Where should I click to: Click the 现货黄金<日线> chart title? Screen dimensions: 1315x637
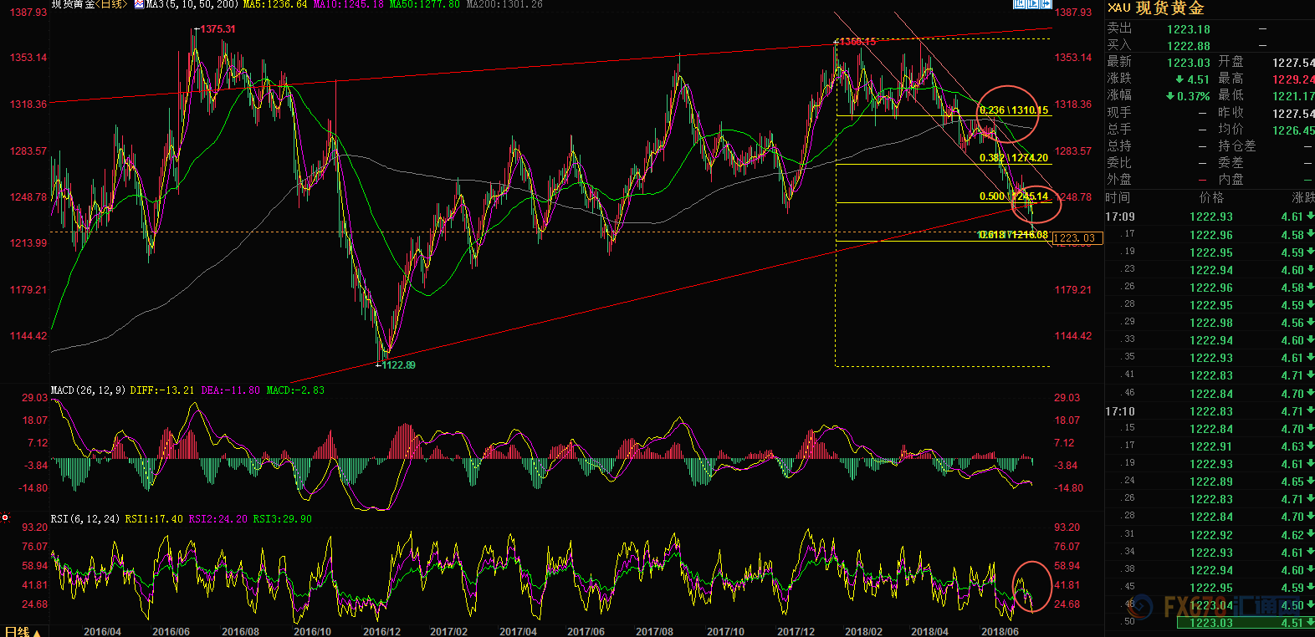click(x=90, y=4)
